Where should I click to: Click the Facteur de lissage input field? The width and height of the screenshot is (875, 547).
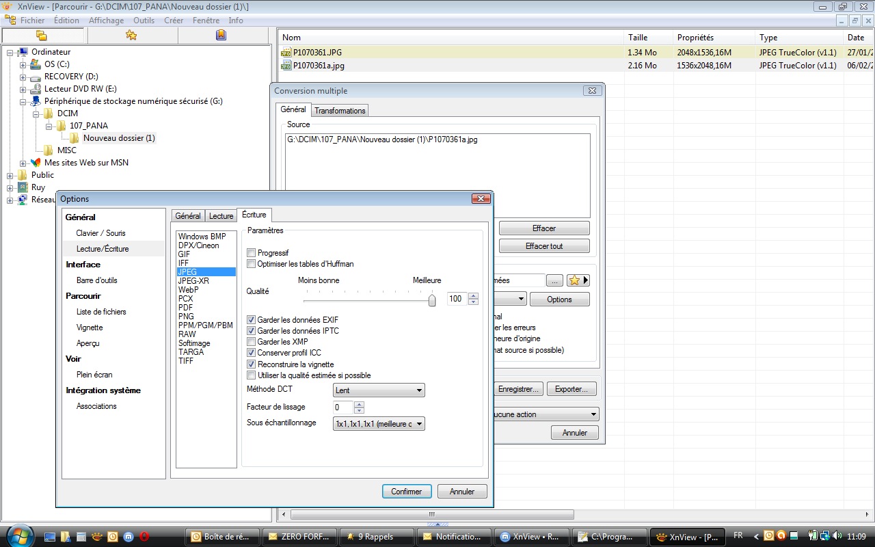tap(343, 408)
